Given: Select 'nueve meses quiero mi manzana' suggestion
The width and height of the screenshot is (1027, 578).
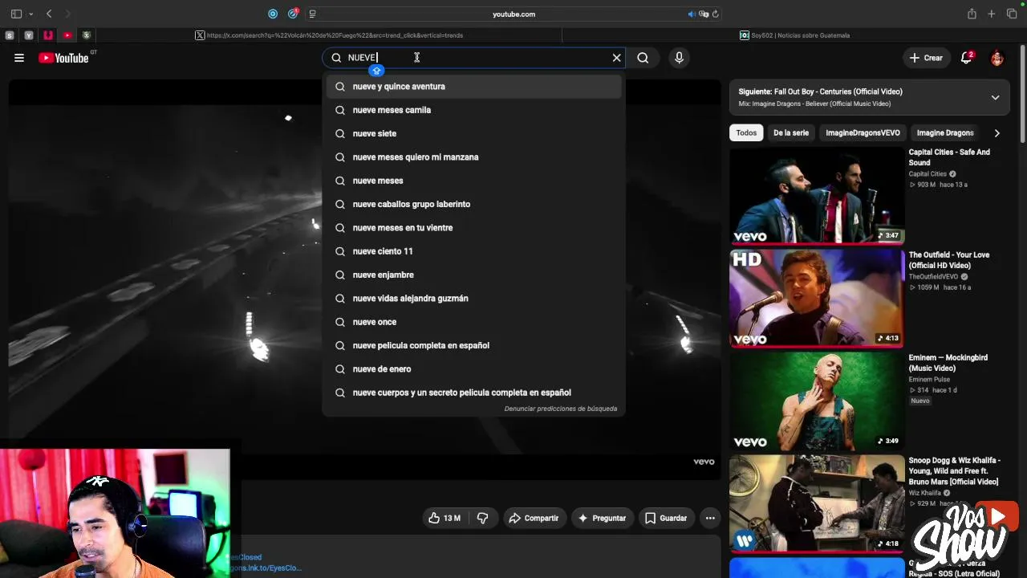Looking at the screenshot, I should click(473, 157).
